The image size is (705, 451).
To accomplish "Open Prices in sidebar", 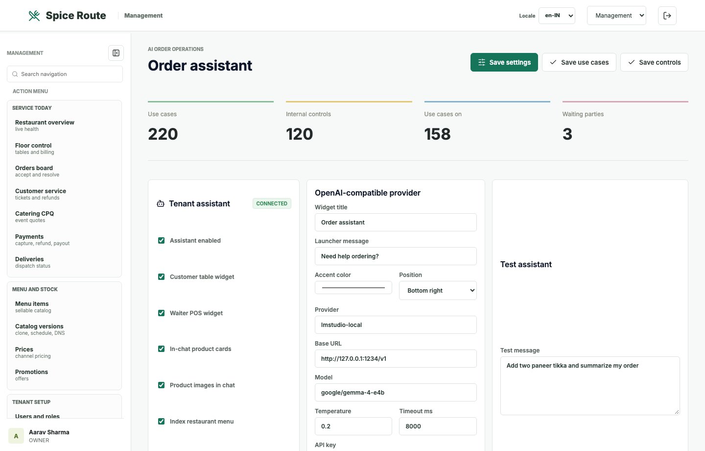I will click(64, 352).
